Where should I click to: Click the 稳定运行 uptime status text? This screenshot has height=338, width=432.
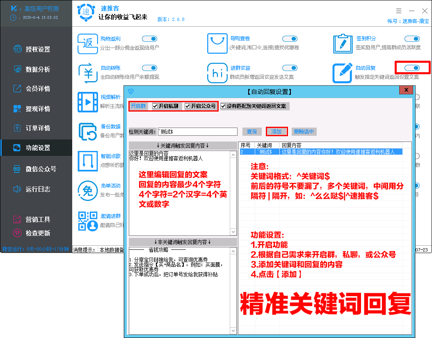pos(36,249)
